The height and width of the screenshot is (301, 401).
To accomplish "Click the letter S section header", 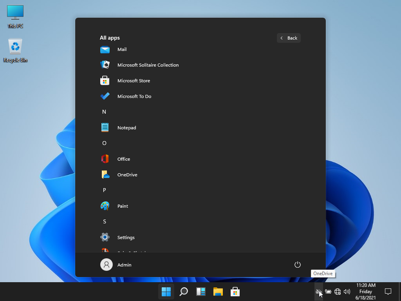I will point(104,221).
